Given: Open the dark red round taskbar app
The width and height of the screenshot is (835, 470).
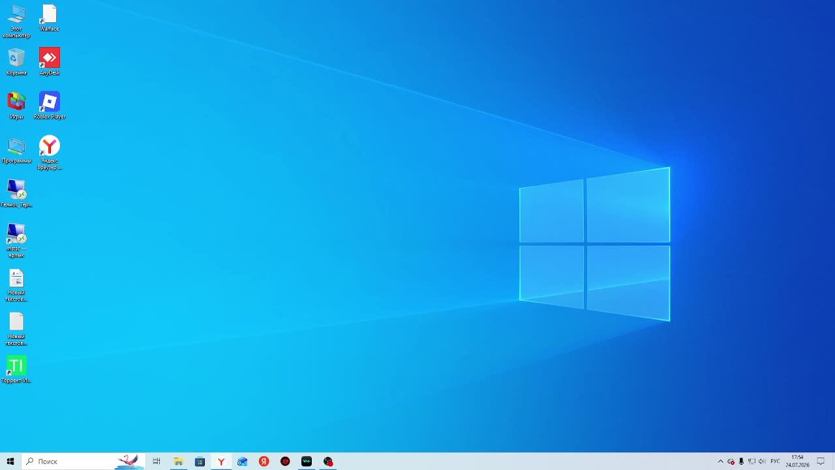Looking at the screenshot, I should click(x=285, y=462).
